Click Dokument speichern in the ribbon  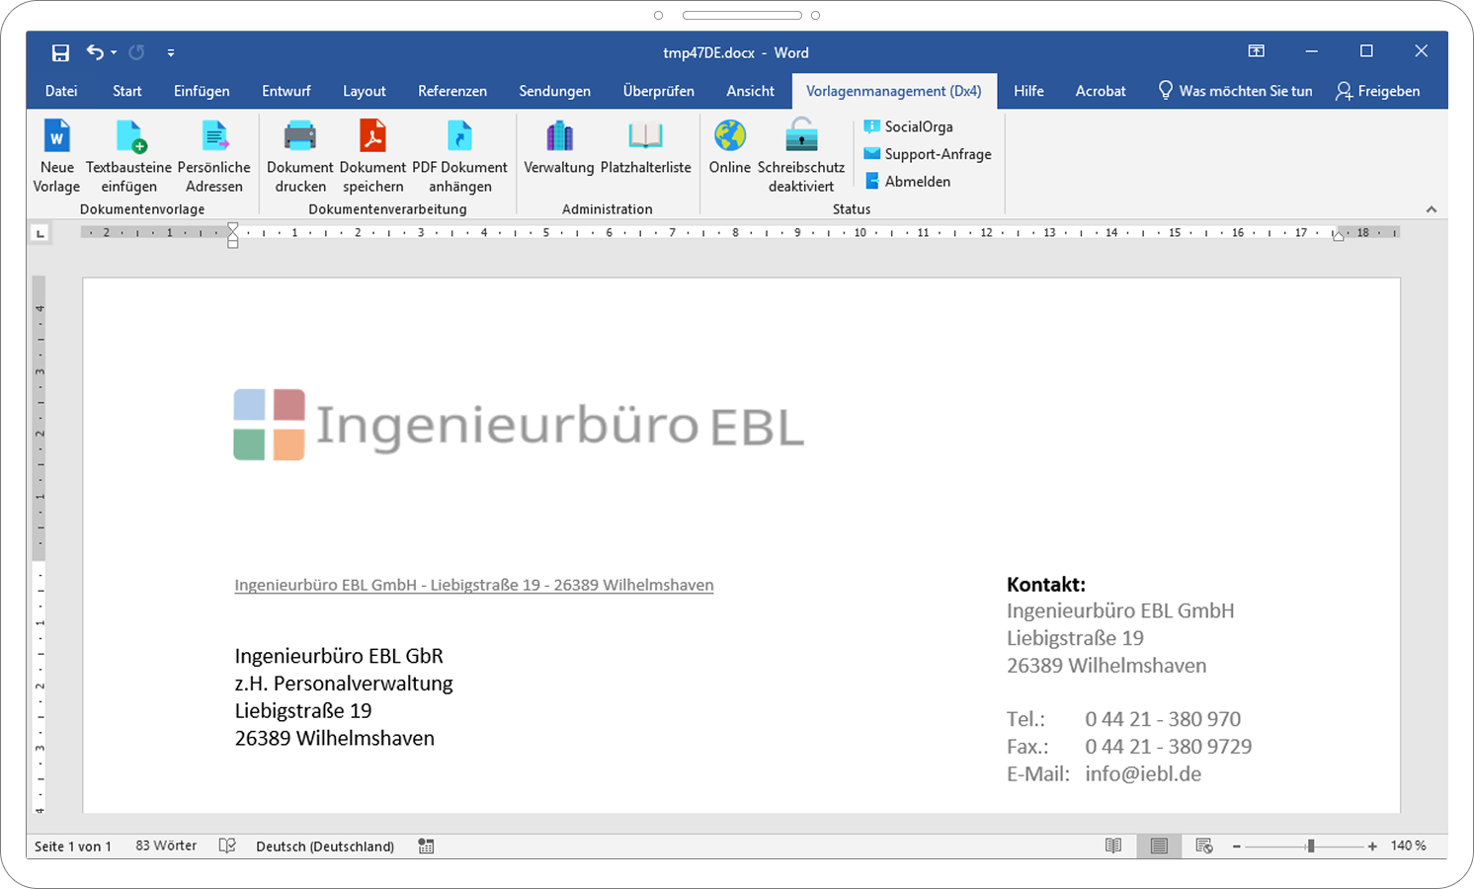pyautogui.click(x=372, y=155)
